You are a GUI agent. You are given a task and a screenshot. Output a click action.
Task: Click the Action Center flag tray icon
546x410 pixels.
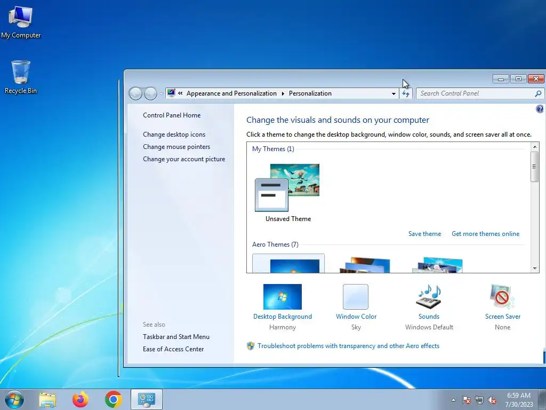(x=467, y=400)
